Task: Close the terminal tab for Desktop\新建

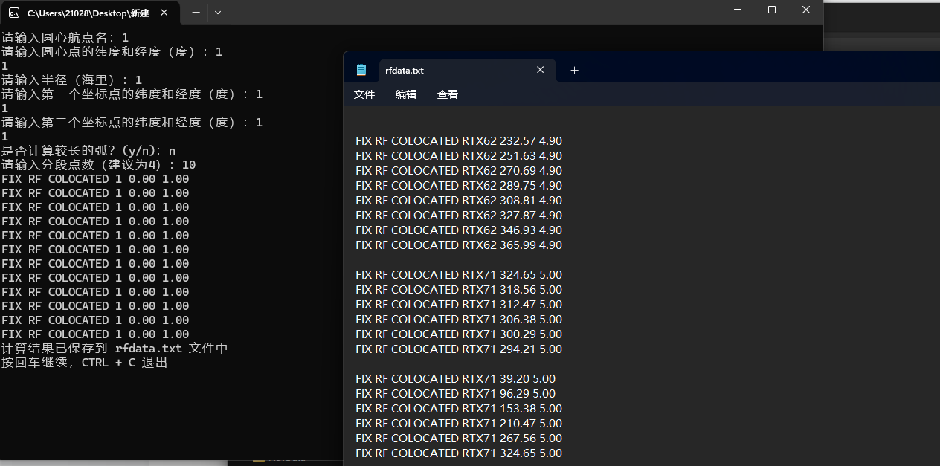Action: pyautogui.click(x=164, y=13)
